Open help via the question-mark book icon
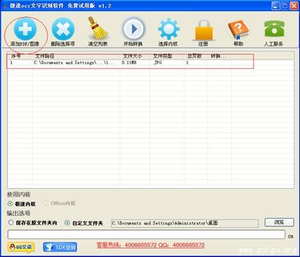 [x=238, y=30]
